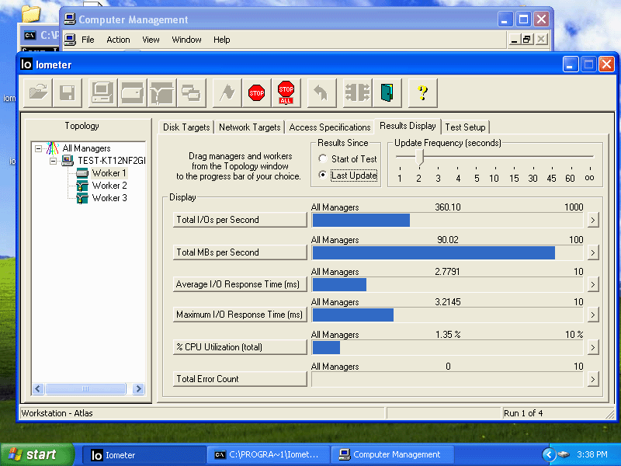Screen dimensions: 621x466
Task: Click the green flag Start Tests icon
Action: [227, 93]
